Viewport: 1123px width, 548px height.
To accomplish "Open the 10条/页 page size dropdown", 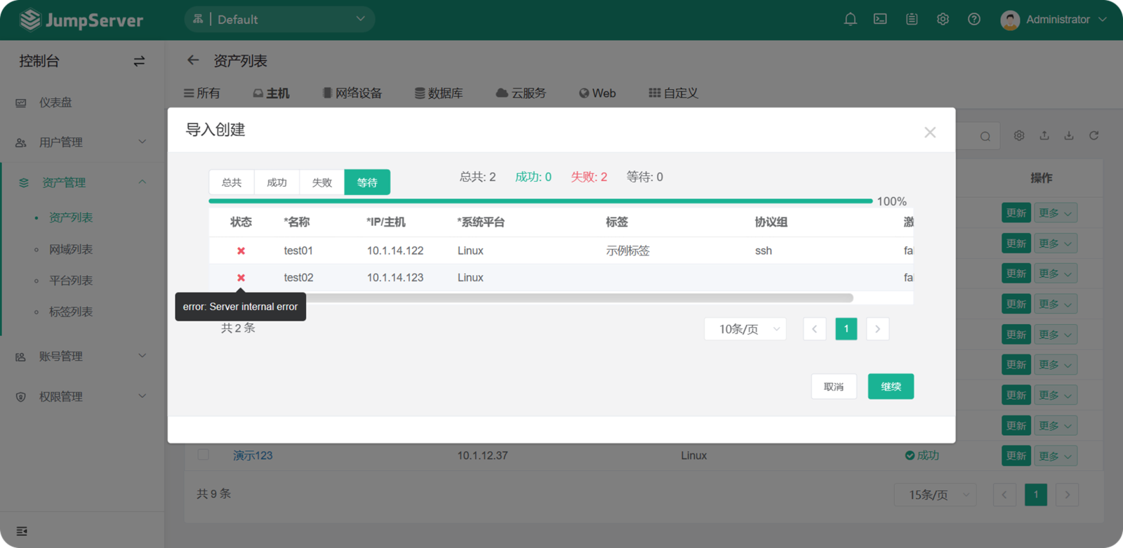I will (745, 329).
